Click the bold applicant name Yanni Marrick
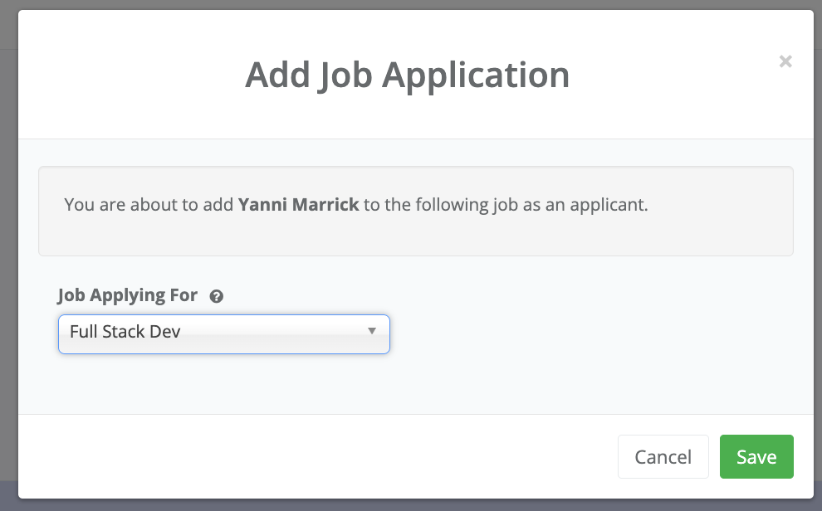The height and width of the screenshot is (511, 822). tap(298, 204)
